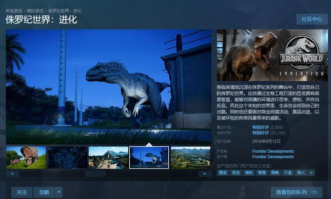Screen dimensions: 331x199
Task: Select the highlighted Indominus night thumbnail
Action: point(149,158)
